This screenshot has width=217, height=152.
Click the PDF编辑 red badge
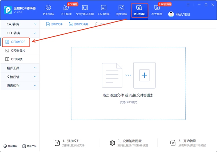[73, 4]
